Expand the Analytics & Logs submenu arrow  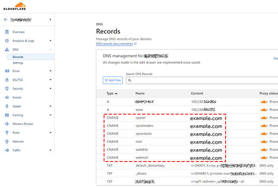click(50, 41)
